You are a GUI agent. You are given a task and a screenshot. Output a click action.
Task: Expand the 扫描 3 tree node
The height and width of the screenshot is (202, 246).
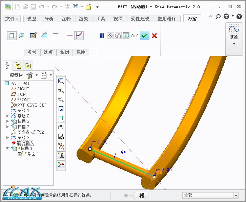(x=7, y=127)
